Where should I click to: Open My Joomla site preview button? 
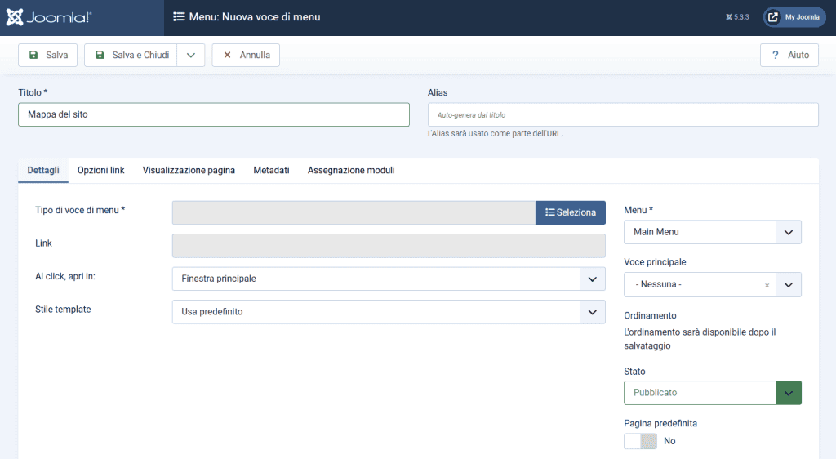pyautogui.click(x=794, y=17)
